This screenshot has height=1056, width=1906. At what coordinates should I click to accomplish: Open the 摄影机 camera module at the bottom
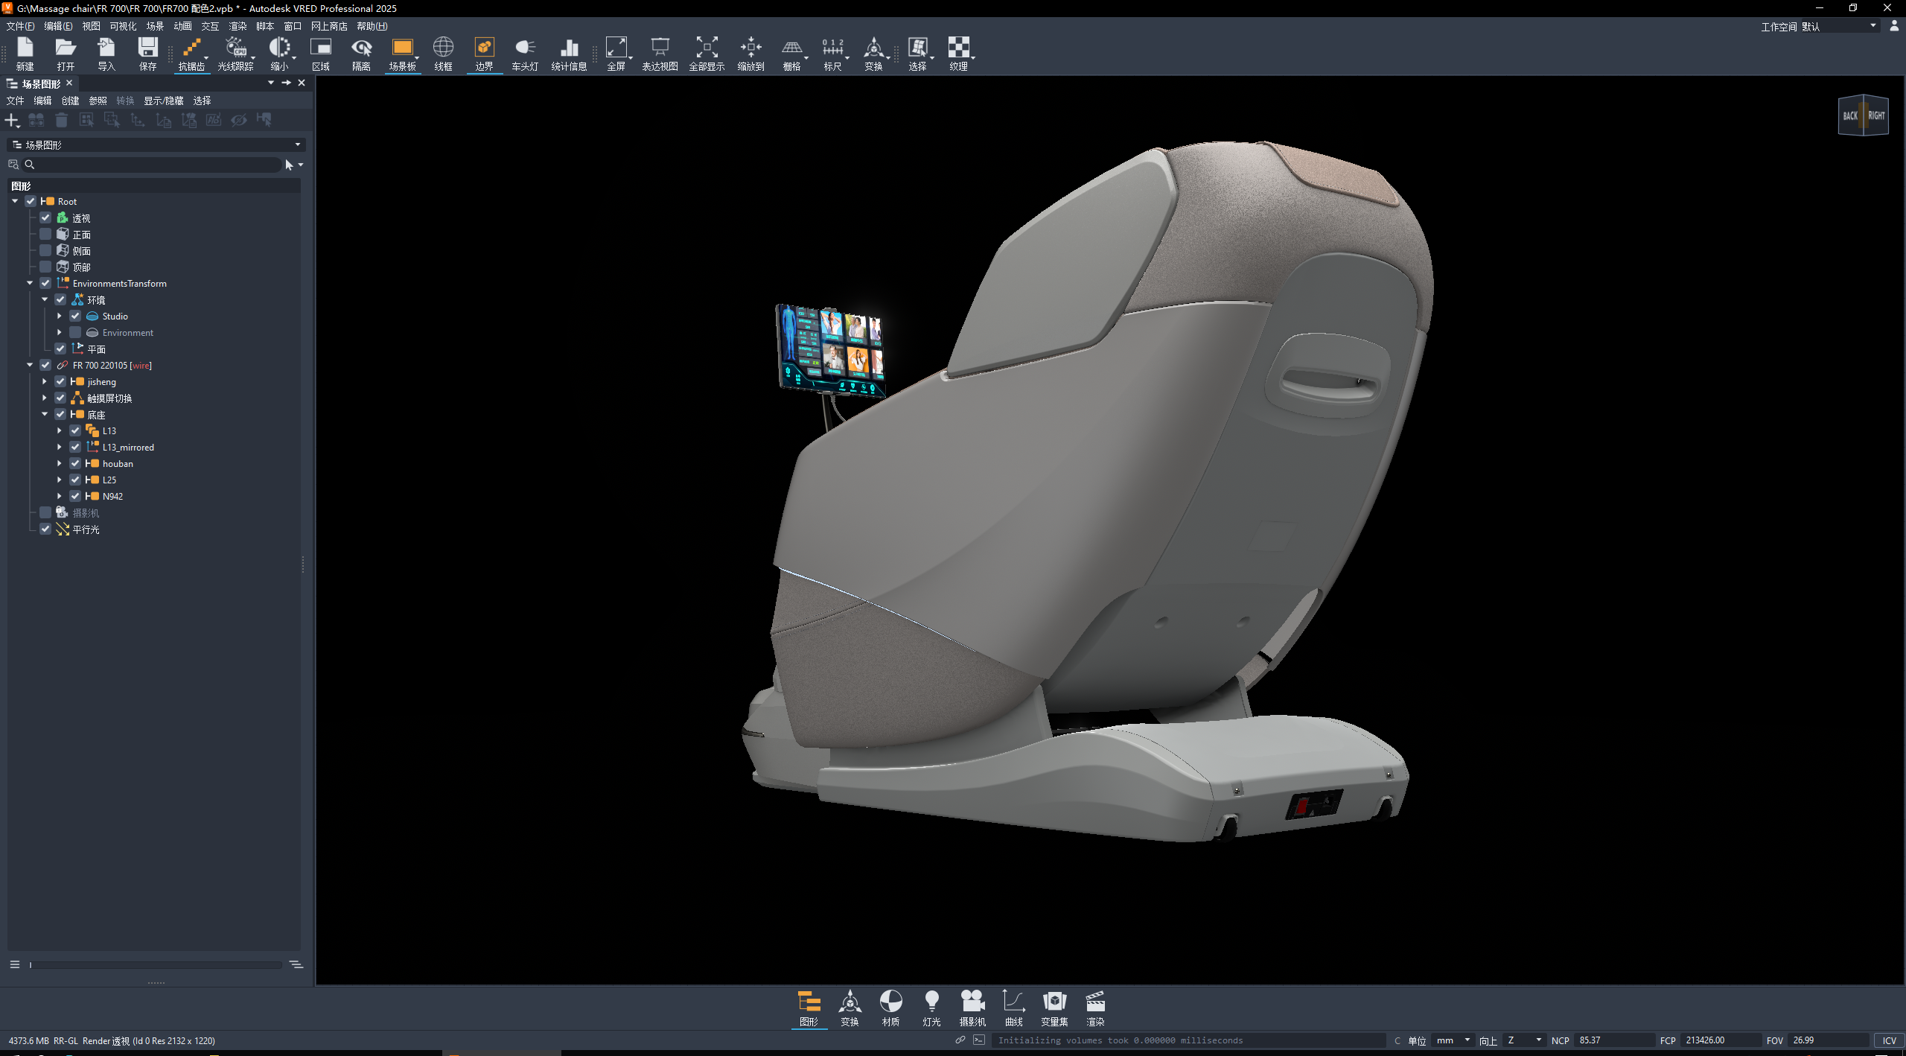[972, 1008]
